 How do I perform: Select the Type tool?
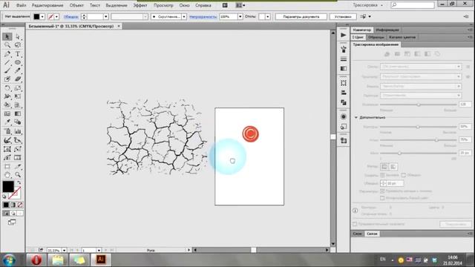(18, 54)
